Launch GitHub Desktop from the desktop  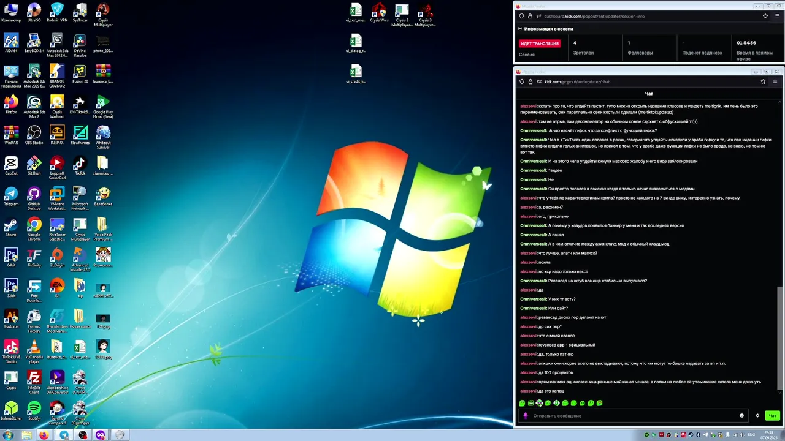[x=34, y=199]
